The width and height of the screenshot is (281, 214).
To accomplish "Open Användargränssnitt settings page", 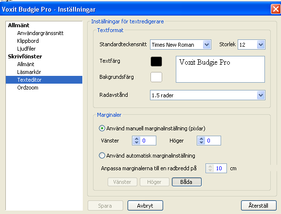I will [x=40, y=33].
